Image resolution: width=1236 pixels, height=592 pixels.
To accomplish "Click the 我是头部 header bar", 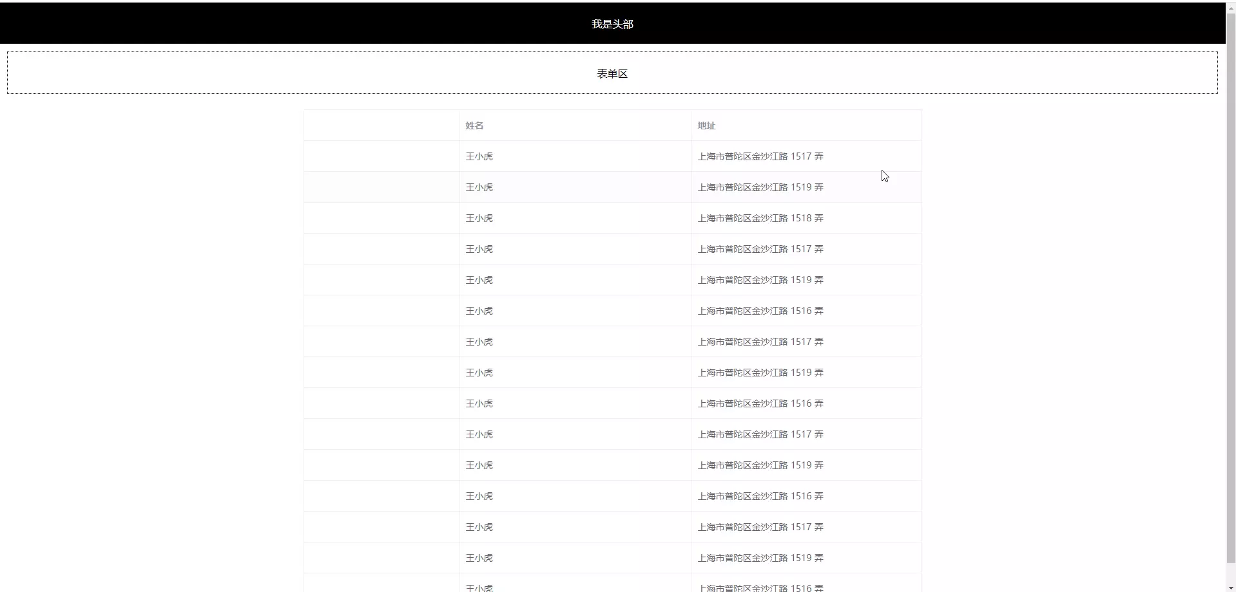I will (x=612, y=23).
